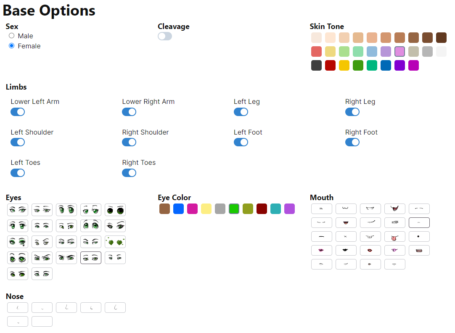This screenshot has width=455, height=333.
Task: Select the heart-shaped eyes option
Action: pos(115,242)
